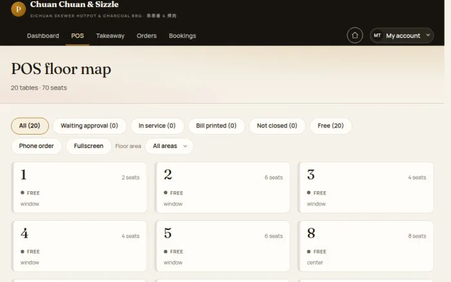Click '8 seats' on table 8
This screenshot has height=282, width=451.
tap(417, 236)
